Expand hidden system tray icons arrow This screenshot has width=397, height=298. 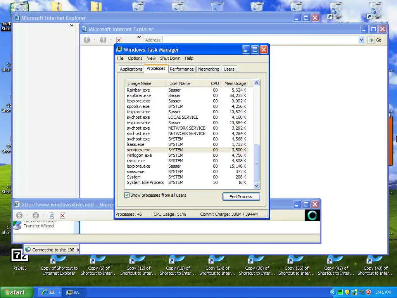[x=333, y=292]
